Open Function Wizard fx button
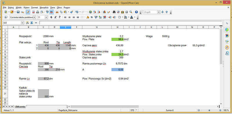 27,23
